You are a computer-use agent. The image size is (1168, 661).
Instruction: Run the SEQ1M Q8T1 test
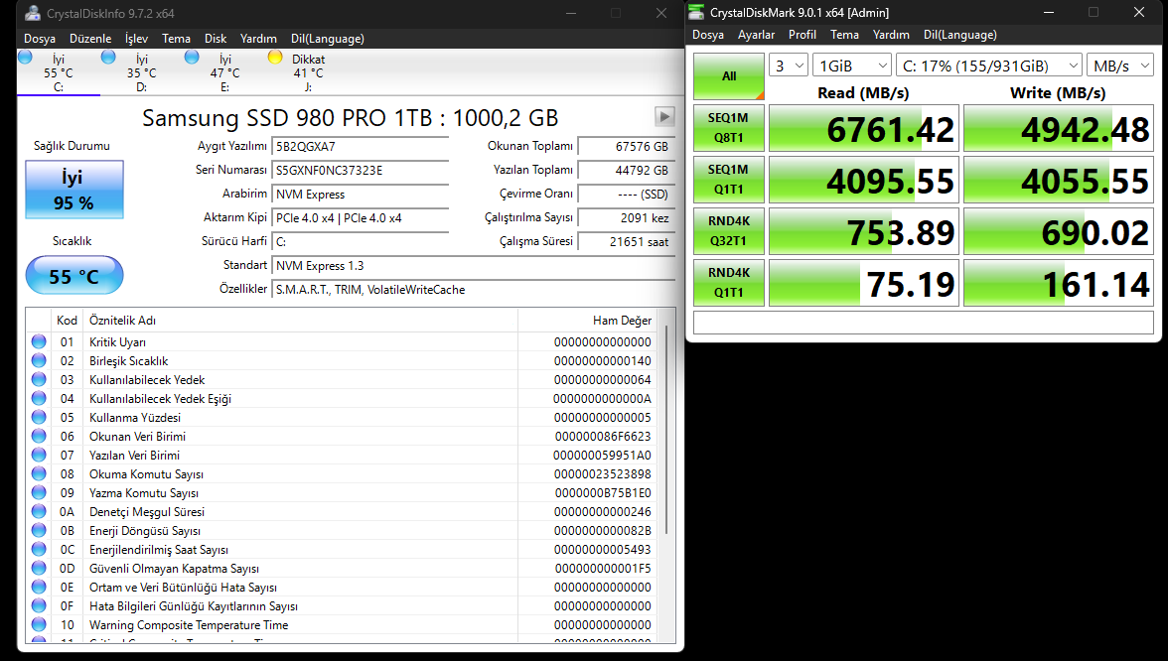tap(729, 127)
